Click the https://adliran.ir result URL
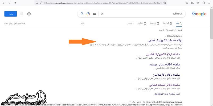Image resolution: width=213 pixels, height=106 pixels. [x=175, y=36]
